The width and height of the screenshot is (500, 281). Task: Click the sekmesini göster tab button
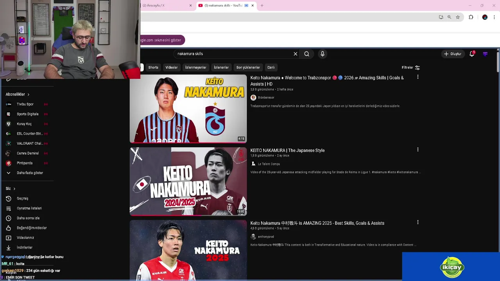click(x=162, y=40)
